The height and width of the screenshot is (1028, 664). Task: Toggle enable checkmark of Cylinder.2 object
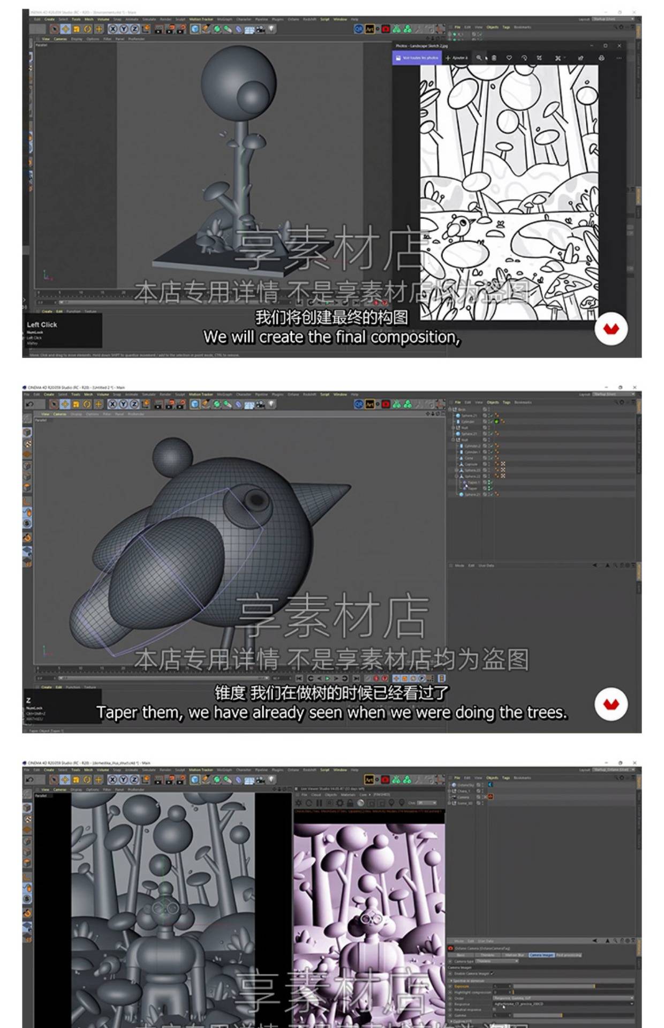[492, 446]
